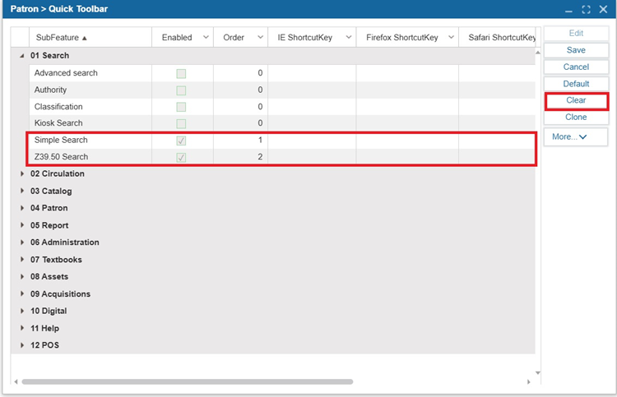Expand the 02 Circulation group
This screenshot has height=397, width=617.
[22, 174]
